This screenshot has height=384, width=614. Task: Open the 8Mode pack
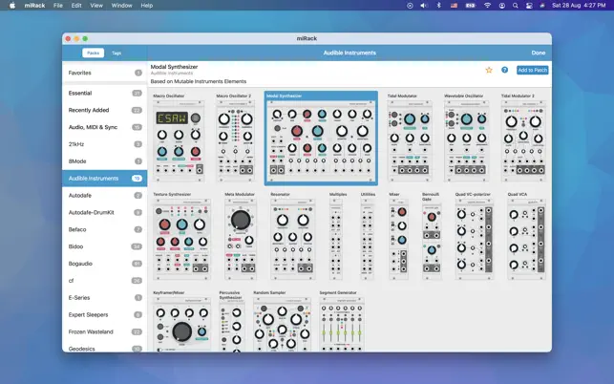click(104, 161)
